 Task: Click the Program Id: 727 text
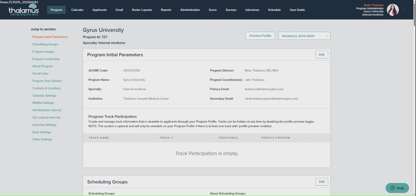pos(95,37)
